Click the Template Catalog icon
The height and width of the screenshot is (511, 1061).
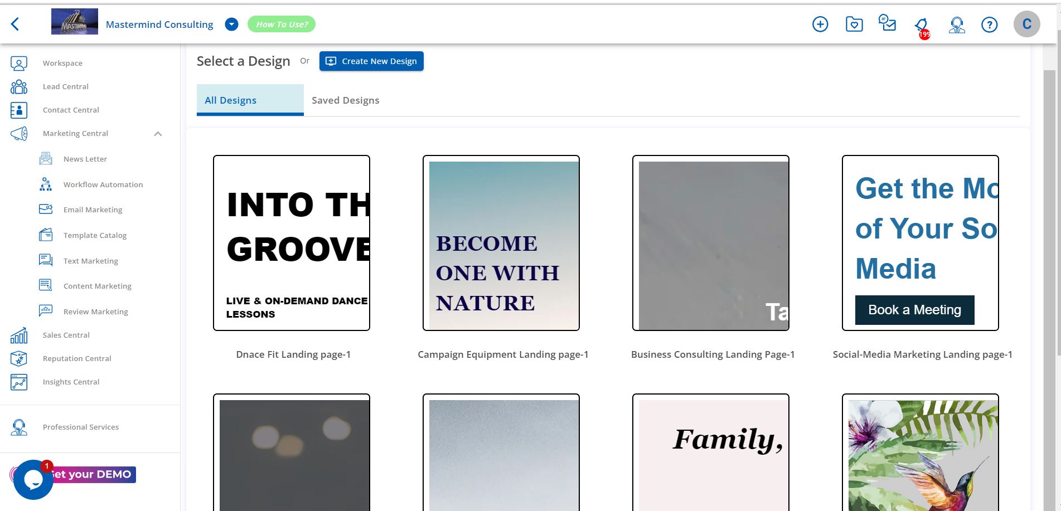click(x=46, y=235)
